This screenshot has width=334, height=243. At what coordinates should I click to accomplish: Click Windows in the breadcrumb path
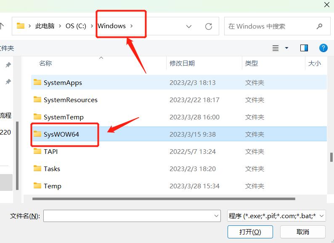pyautogui.click(x=111, y=26)
